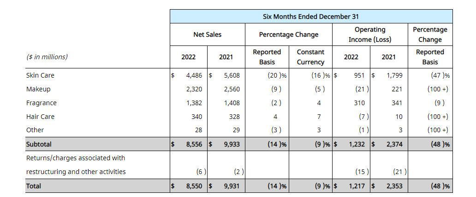Click Makeup 2021 net sales value 2,560
Viewport: 476px width, 197px height.
(231, 89)
